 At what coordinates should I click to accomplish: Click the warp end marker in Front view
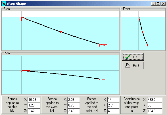pos(148,45)
